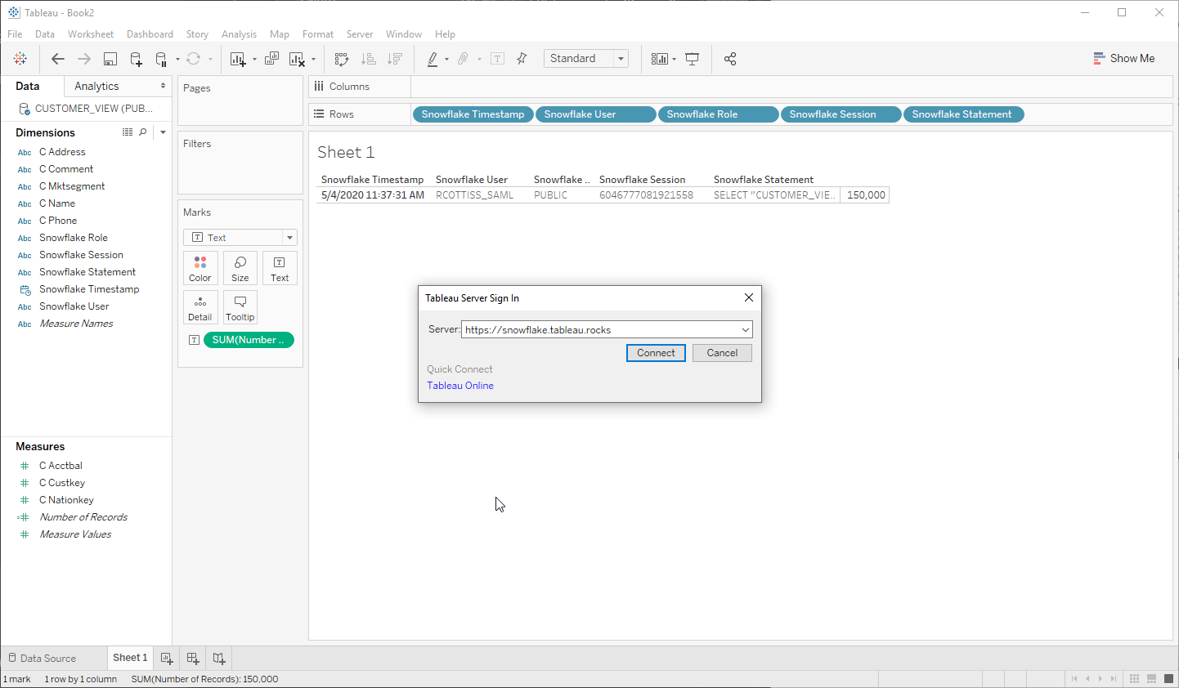Open the Worksheet menu
The image size is (1179, 688).
[90, 34]
